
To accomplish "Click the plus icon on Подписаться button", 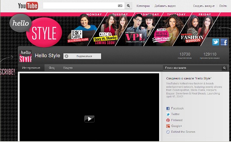I will [66, 56].
